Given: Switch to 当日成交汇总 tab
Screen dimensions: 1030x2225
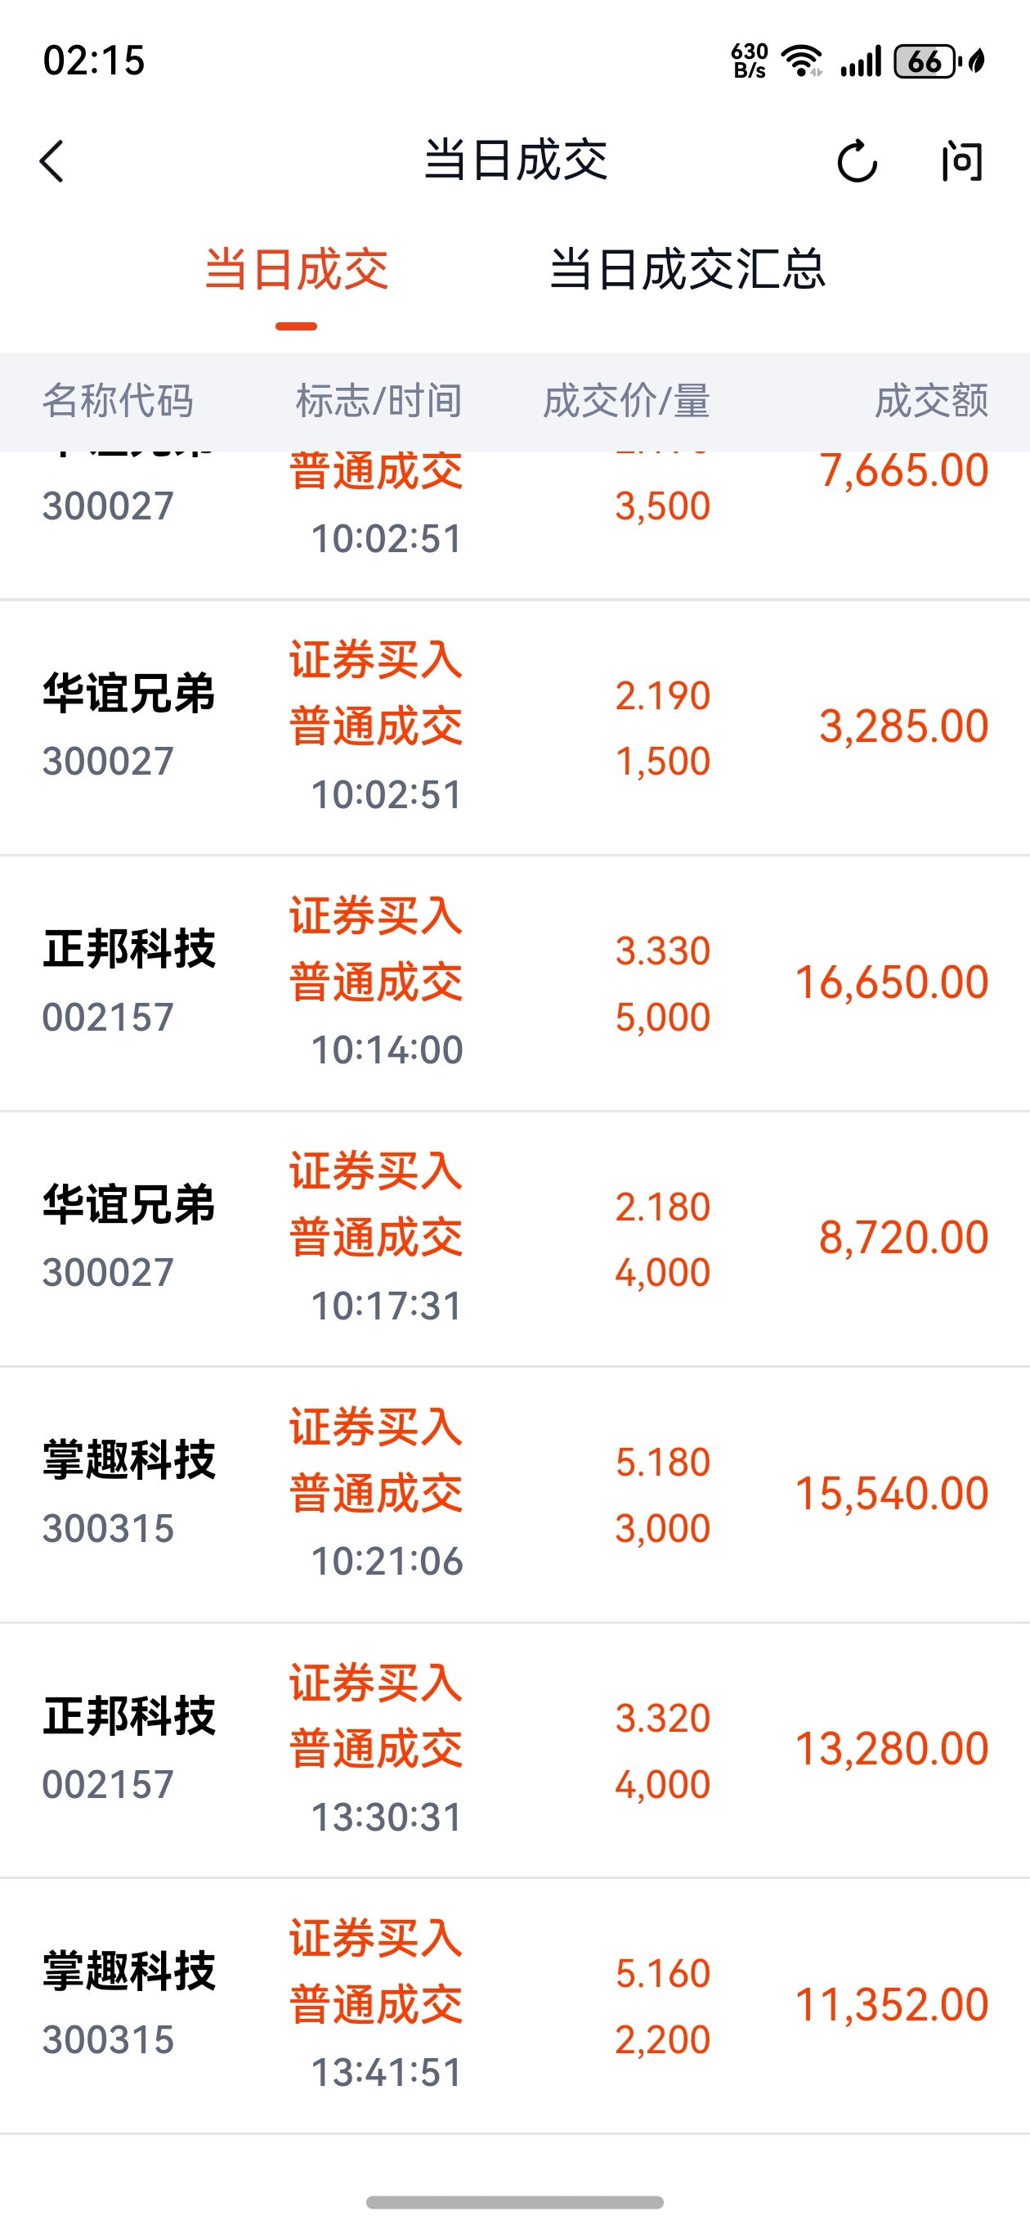Looking at the screenshot, I should click(687, 268).
